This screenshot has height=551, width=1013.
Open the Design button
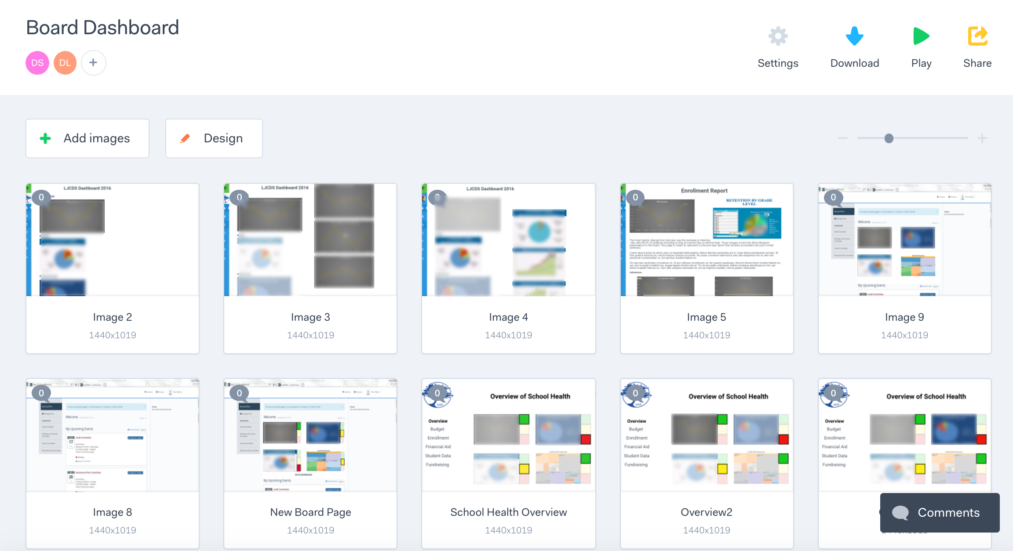[214, 138]
